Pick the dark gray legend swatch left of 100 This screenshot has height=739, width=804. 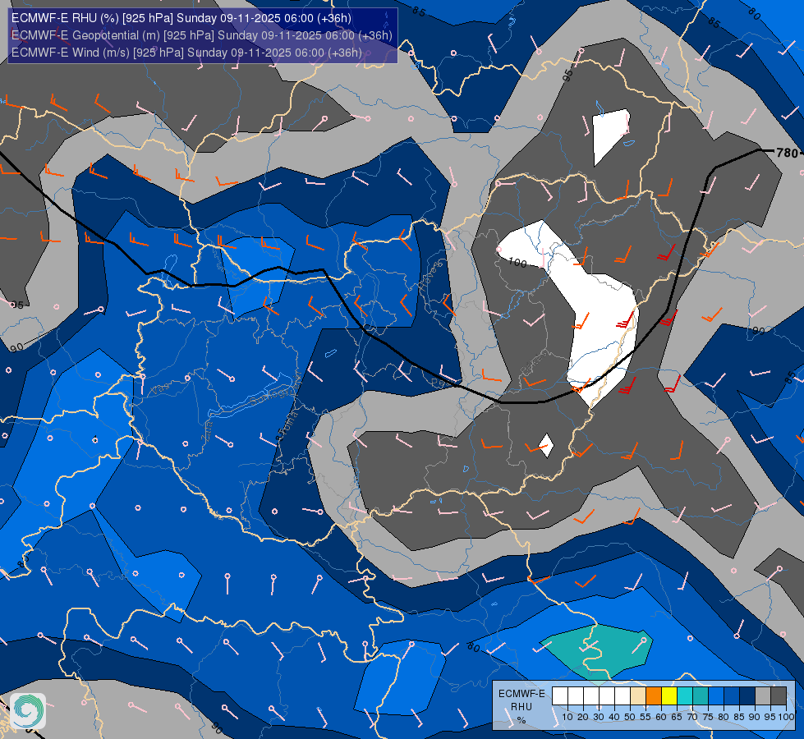tap(779, 696)
